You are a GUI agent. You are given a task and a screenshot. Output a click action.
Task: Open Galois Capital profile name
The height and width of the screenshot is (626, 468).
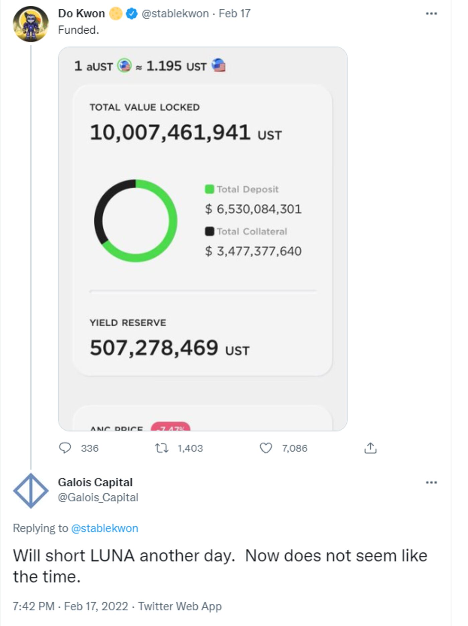[95, 482]
